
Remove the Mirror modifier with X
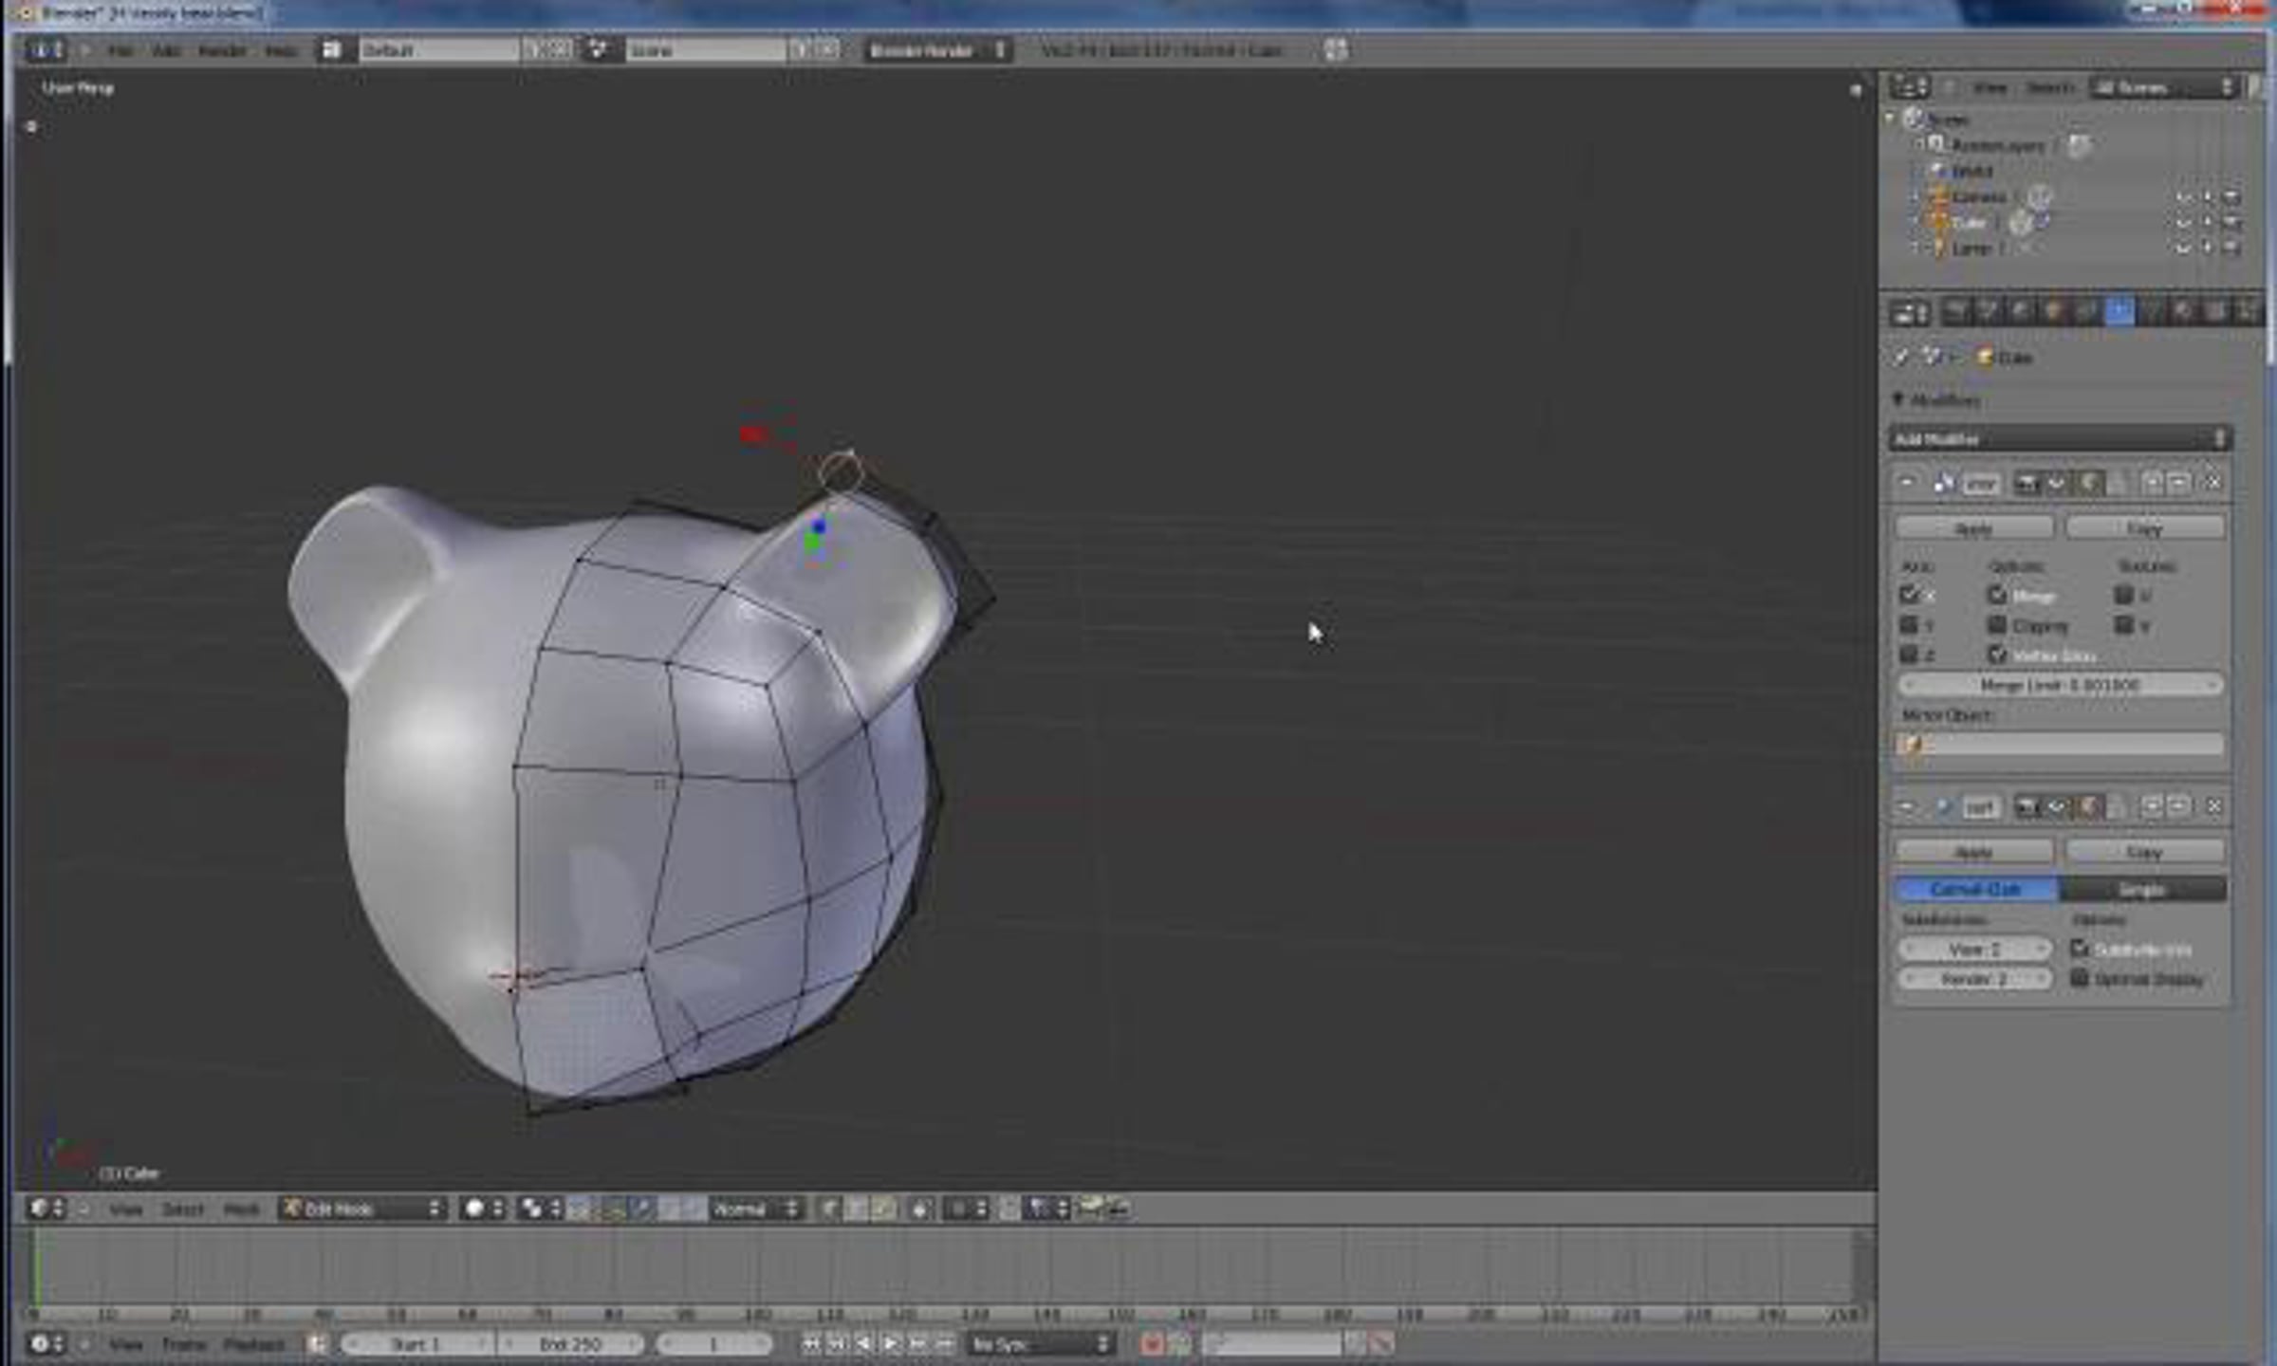(x=2213, y=483)
